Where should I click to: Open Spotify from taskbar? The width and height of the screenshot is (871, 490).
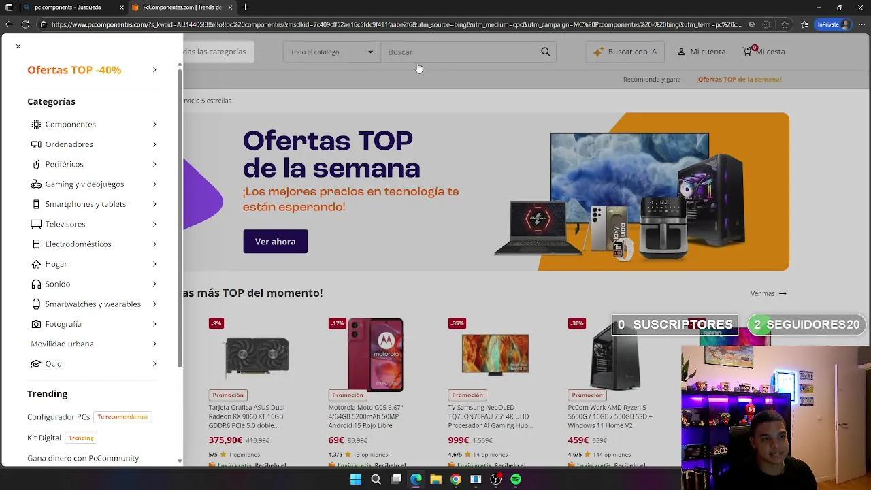516,480
